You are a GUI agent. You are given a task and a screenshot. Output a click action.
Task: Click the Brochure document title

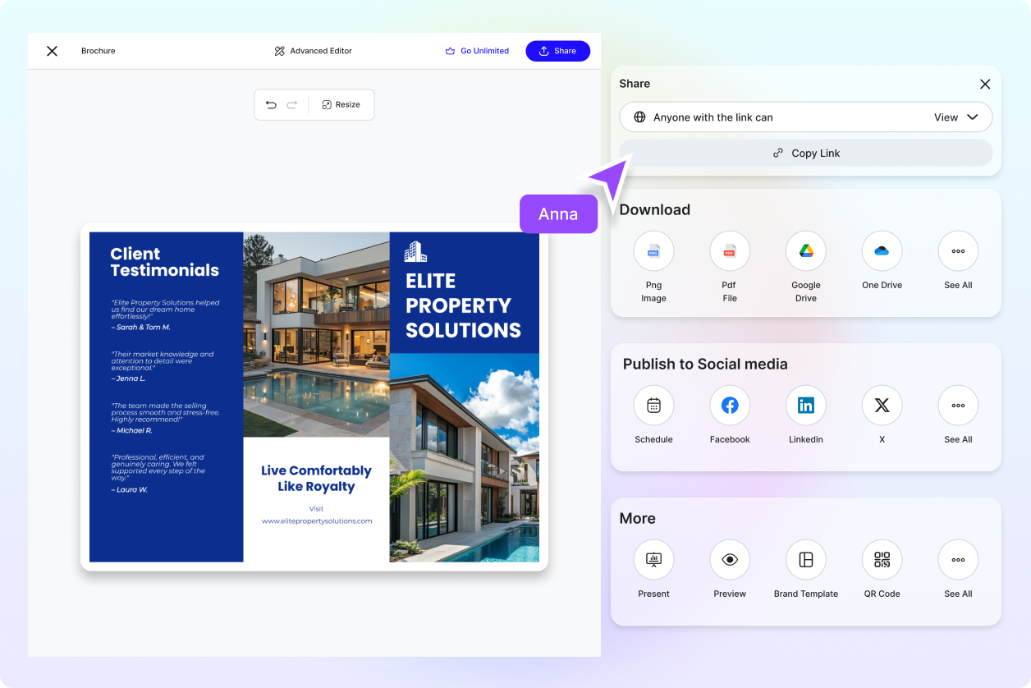click(99, 51)
